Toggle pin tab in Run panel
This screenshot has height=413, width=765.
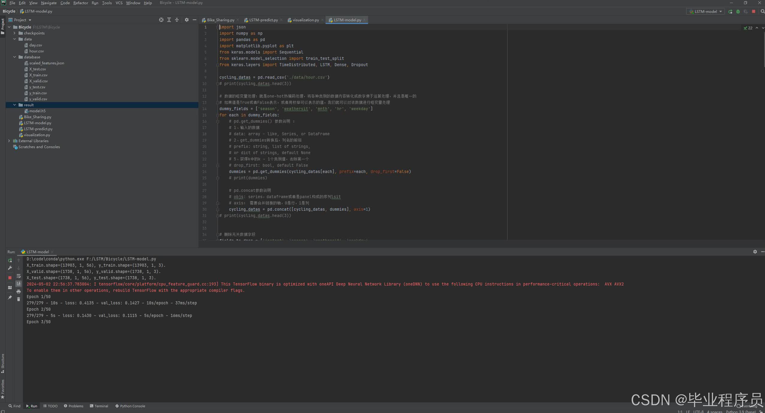click(10, 297)
